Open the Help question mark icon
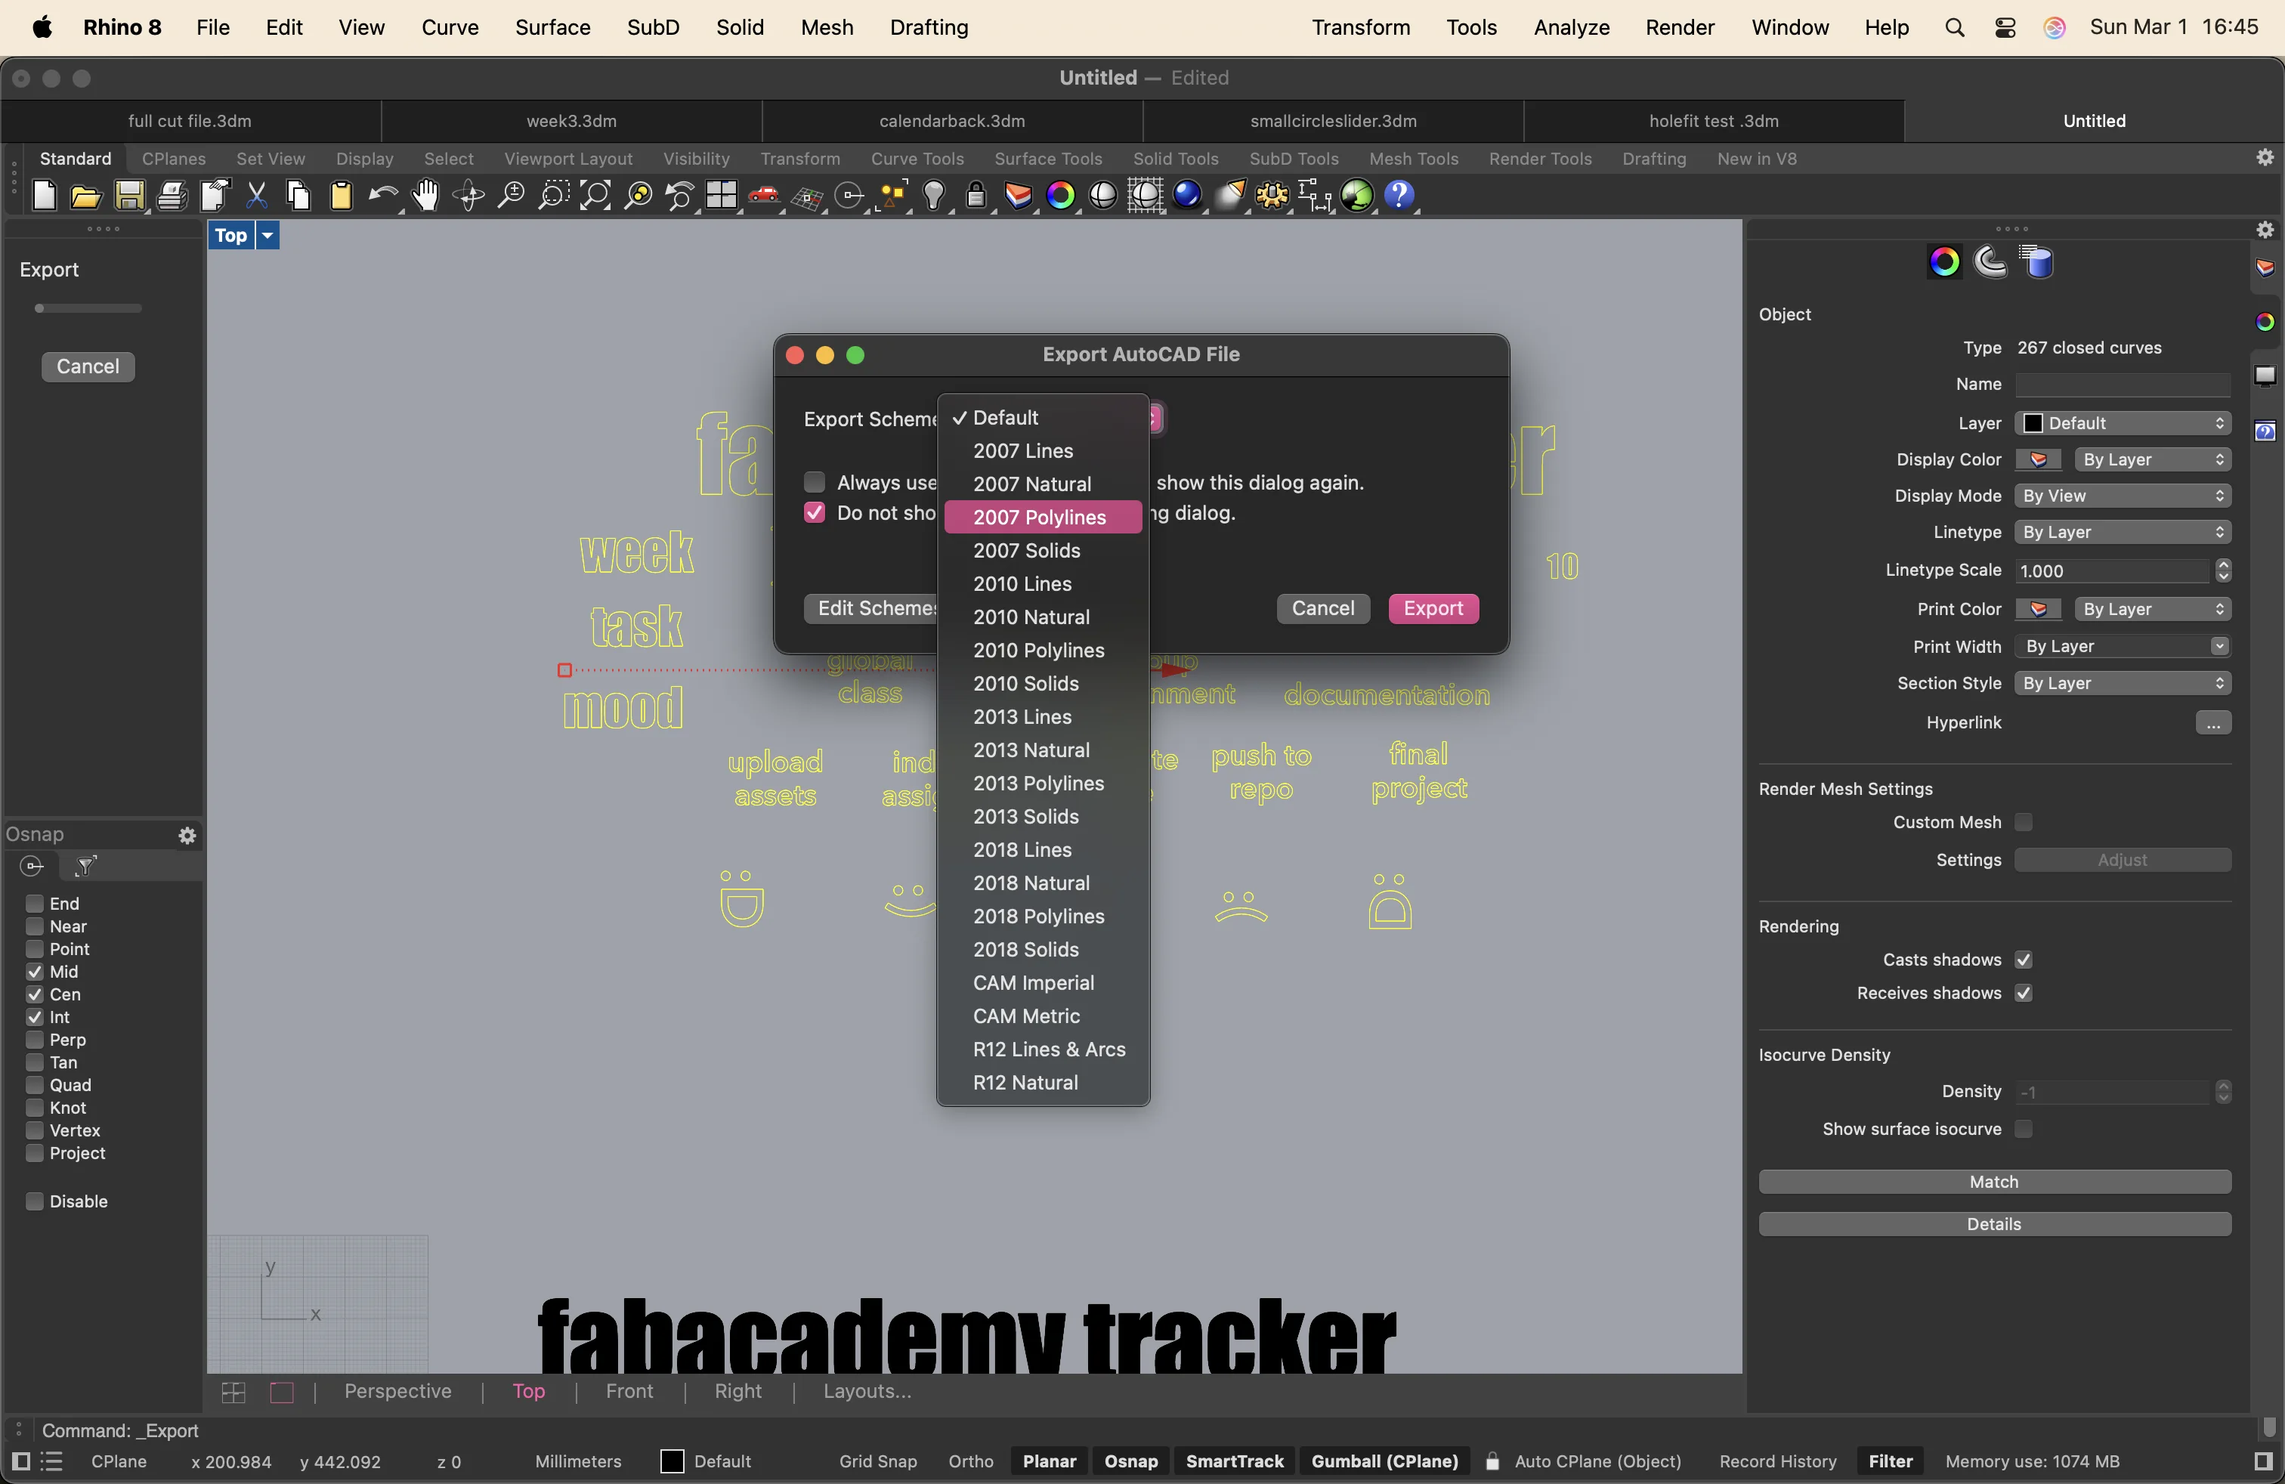The width and height of the screenshot is (2285, 1484). [x=1400, y=196]
